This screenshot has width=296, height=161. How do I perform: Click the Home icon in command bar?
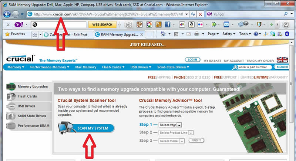163,34
